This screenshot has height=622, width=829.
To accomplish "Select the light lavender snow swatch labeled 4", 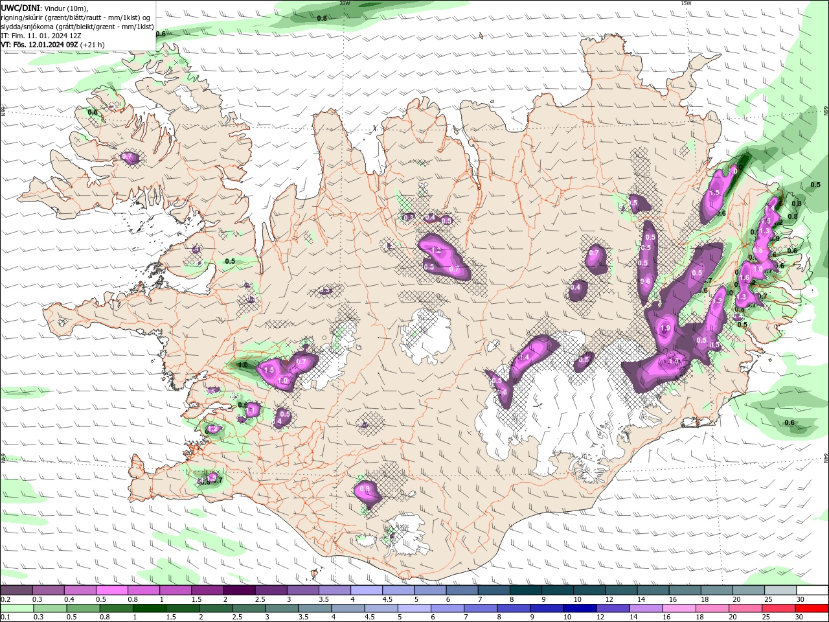I will [366, 590].
